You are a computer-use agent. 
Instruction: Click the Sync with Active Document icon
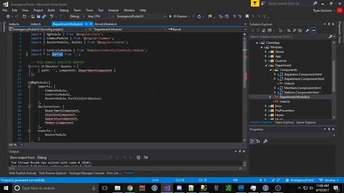click(x=289, y=31)
